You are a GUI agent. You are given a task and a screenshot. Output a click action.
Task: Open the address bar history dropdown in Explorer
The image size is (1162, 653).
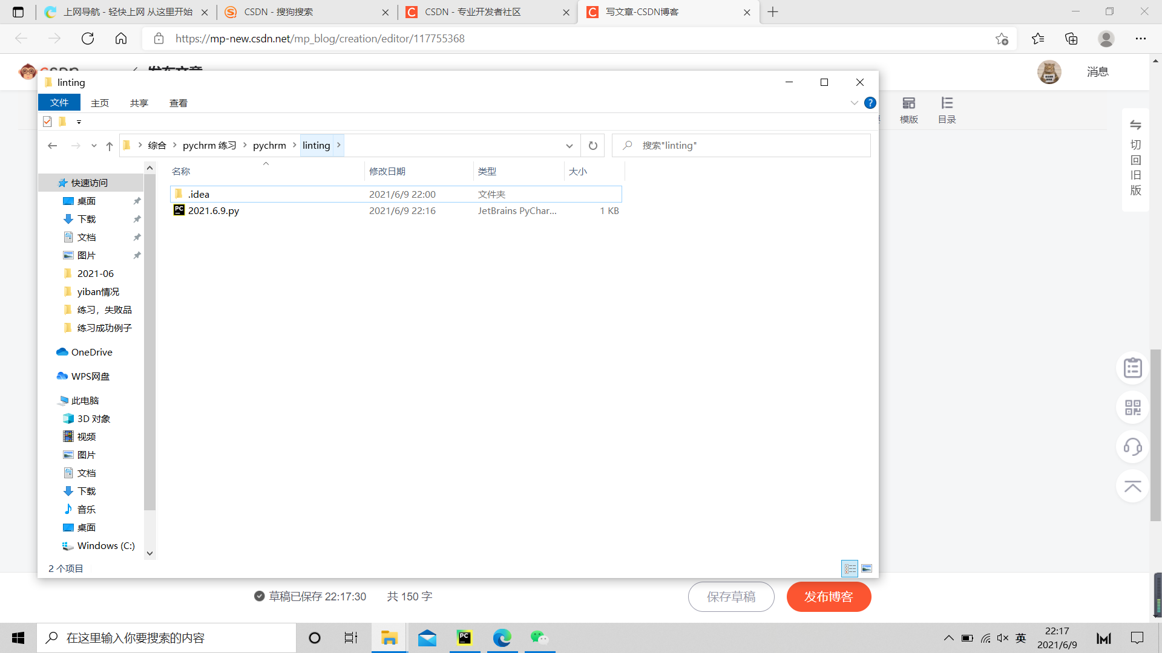[x=569, y=145]
